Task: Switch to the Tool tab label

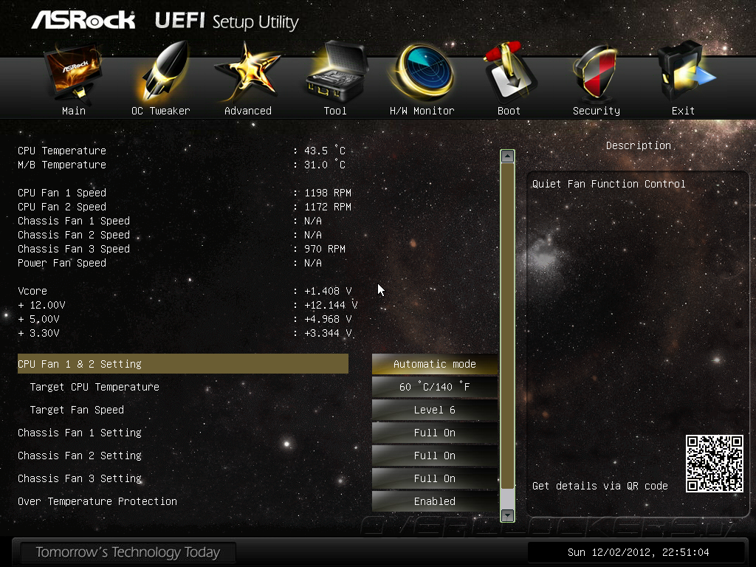Action: pos(335,111)
